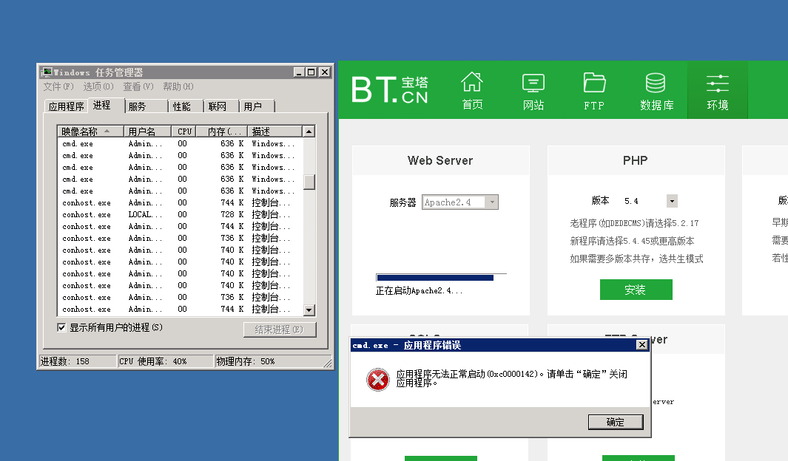Expand the PHP 版本 5.4 dropdown
The height and width of the screenshot is (461, 788).
point(672,201)
